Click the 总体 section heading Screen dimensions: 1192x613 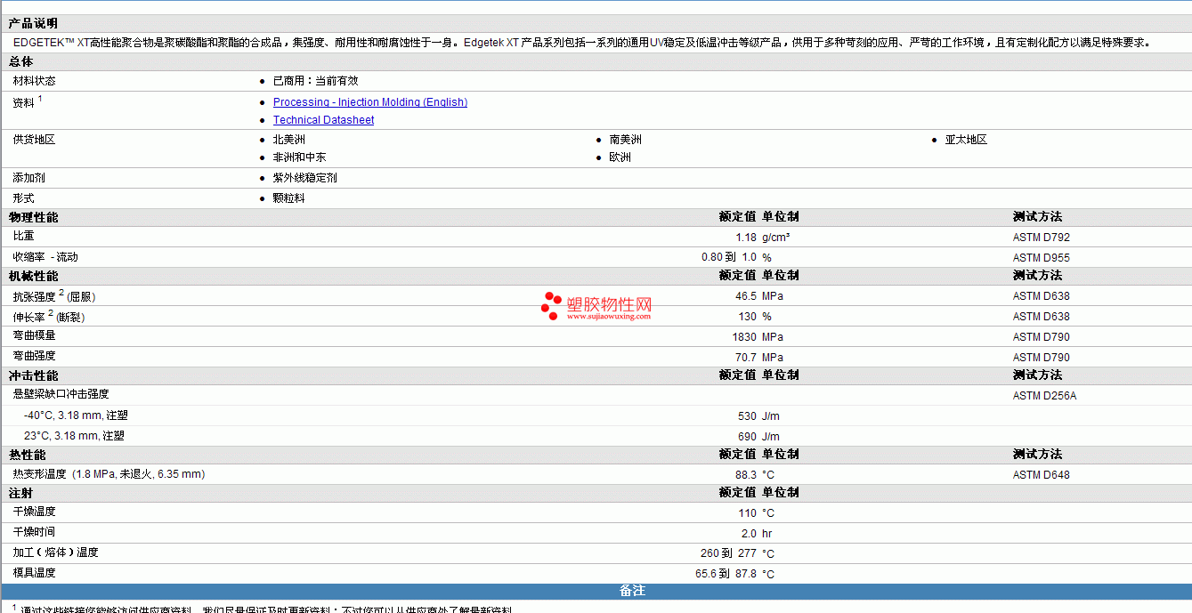pyautogui.click(x=21, y=62)
